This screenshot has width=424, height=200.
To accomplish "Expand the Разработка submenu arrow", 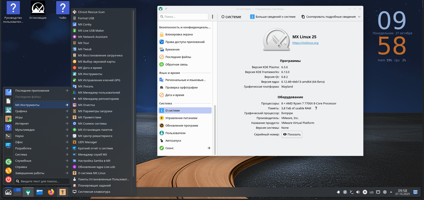I will 67,148.
